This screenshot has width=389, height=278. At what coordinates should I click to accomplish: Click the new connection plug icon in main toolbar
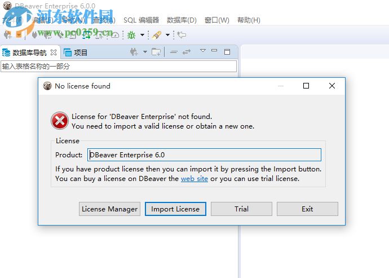8,35
